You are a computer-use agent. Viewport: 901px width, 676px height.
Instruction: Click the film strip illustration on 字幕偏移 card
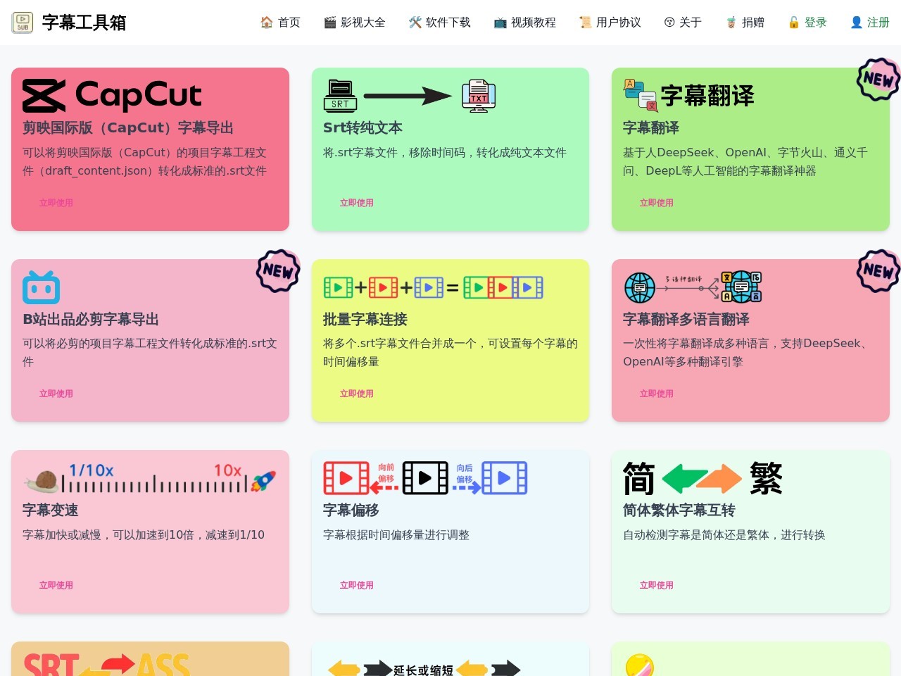(425, 478)
